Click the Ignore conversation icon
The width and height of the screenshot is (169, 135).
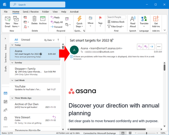click(x=25, y=18)
